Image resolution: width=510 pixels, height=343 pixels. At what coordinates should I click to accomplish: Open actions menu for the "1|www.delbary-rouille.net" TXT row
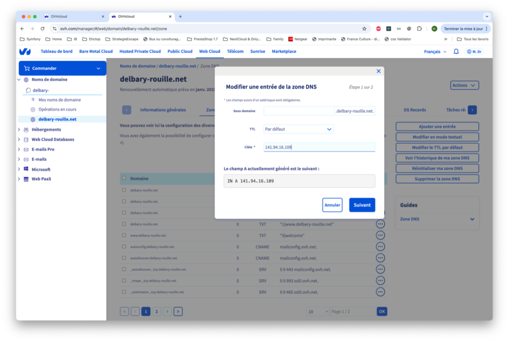tap(380, 224)
